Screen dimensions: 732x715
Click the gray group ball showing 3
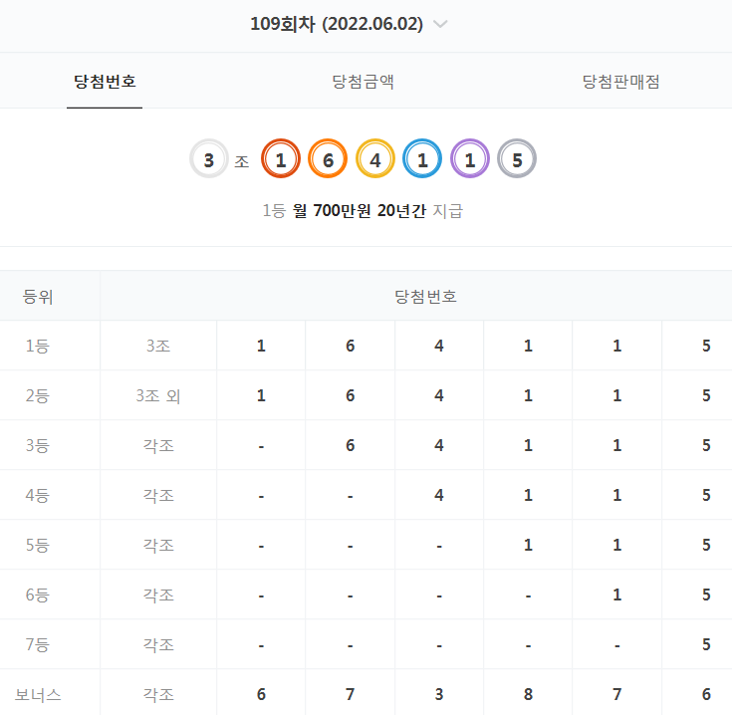click(x=209, y=158)
